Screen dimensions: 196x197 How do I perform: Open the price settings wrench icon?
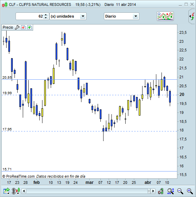pyautogui.click(x=17, y=27)
